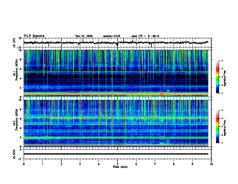The image size is (238, 184).
Task: Click the "-7" label on ch.2 colorbar
Action: pos(222,143)
